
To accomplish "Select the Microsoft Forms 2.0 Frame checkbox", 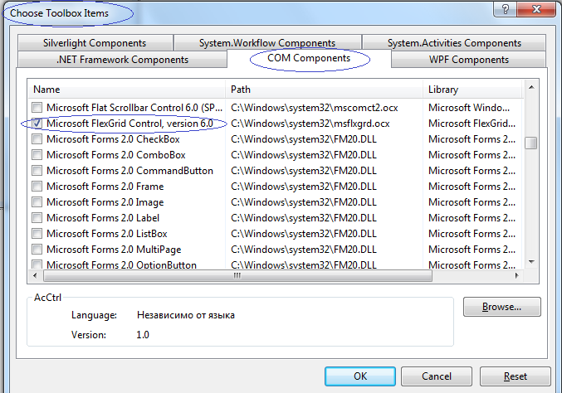I will [37, 186].
